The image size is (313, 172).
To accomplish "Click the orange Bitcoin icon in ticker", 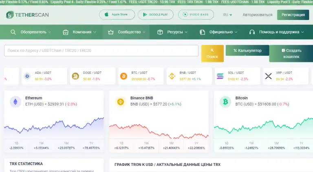I will coord(123,76).
